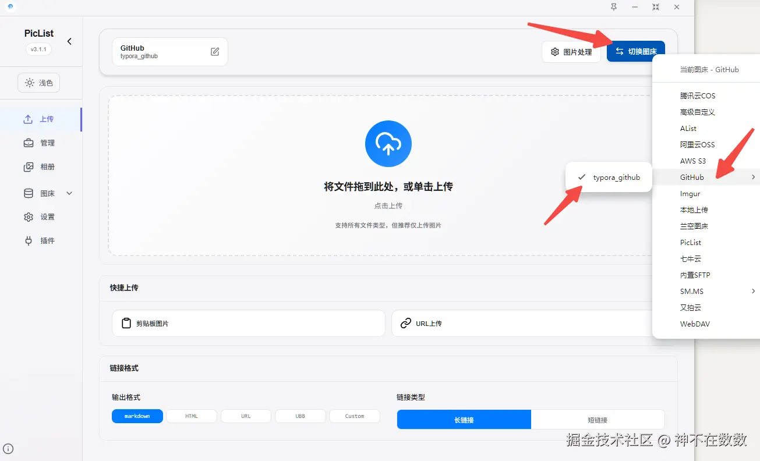Switch link type to 长链接
This screenshot has width=760, height=461.
pos(464,420)
